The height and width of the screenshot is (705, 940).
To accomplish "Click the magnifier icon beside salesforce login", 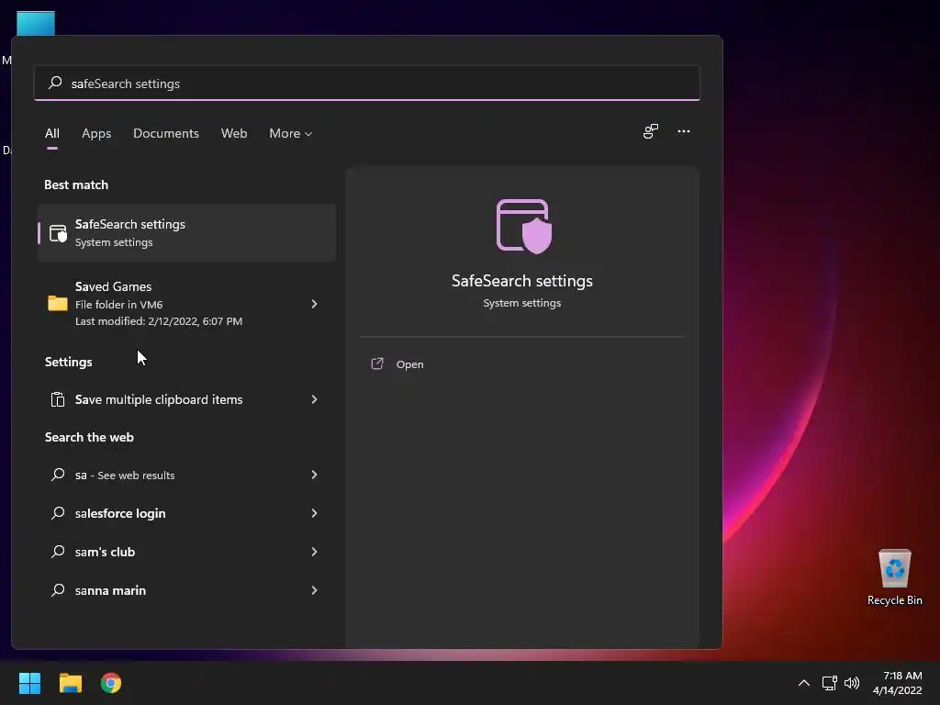I will pyautogui.click(x=58, y=513).
